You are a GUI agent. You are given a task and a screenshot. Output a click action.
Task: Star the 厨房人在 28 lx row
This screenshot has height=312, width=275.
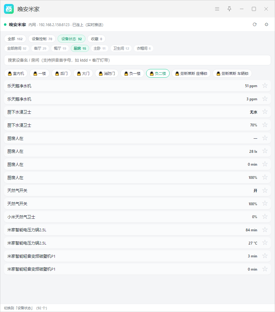265,151
